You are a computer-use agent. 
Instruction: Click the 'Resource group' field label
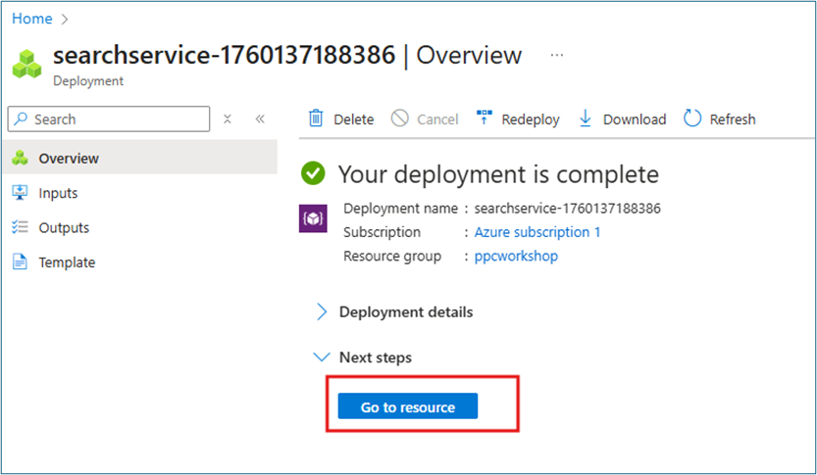[x=392, y=256]
